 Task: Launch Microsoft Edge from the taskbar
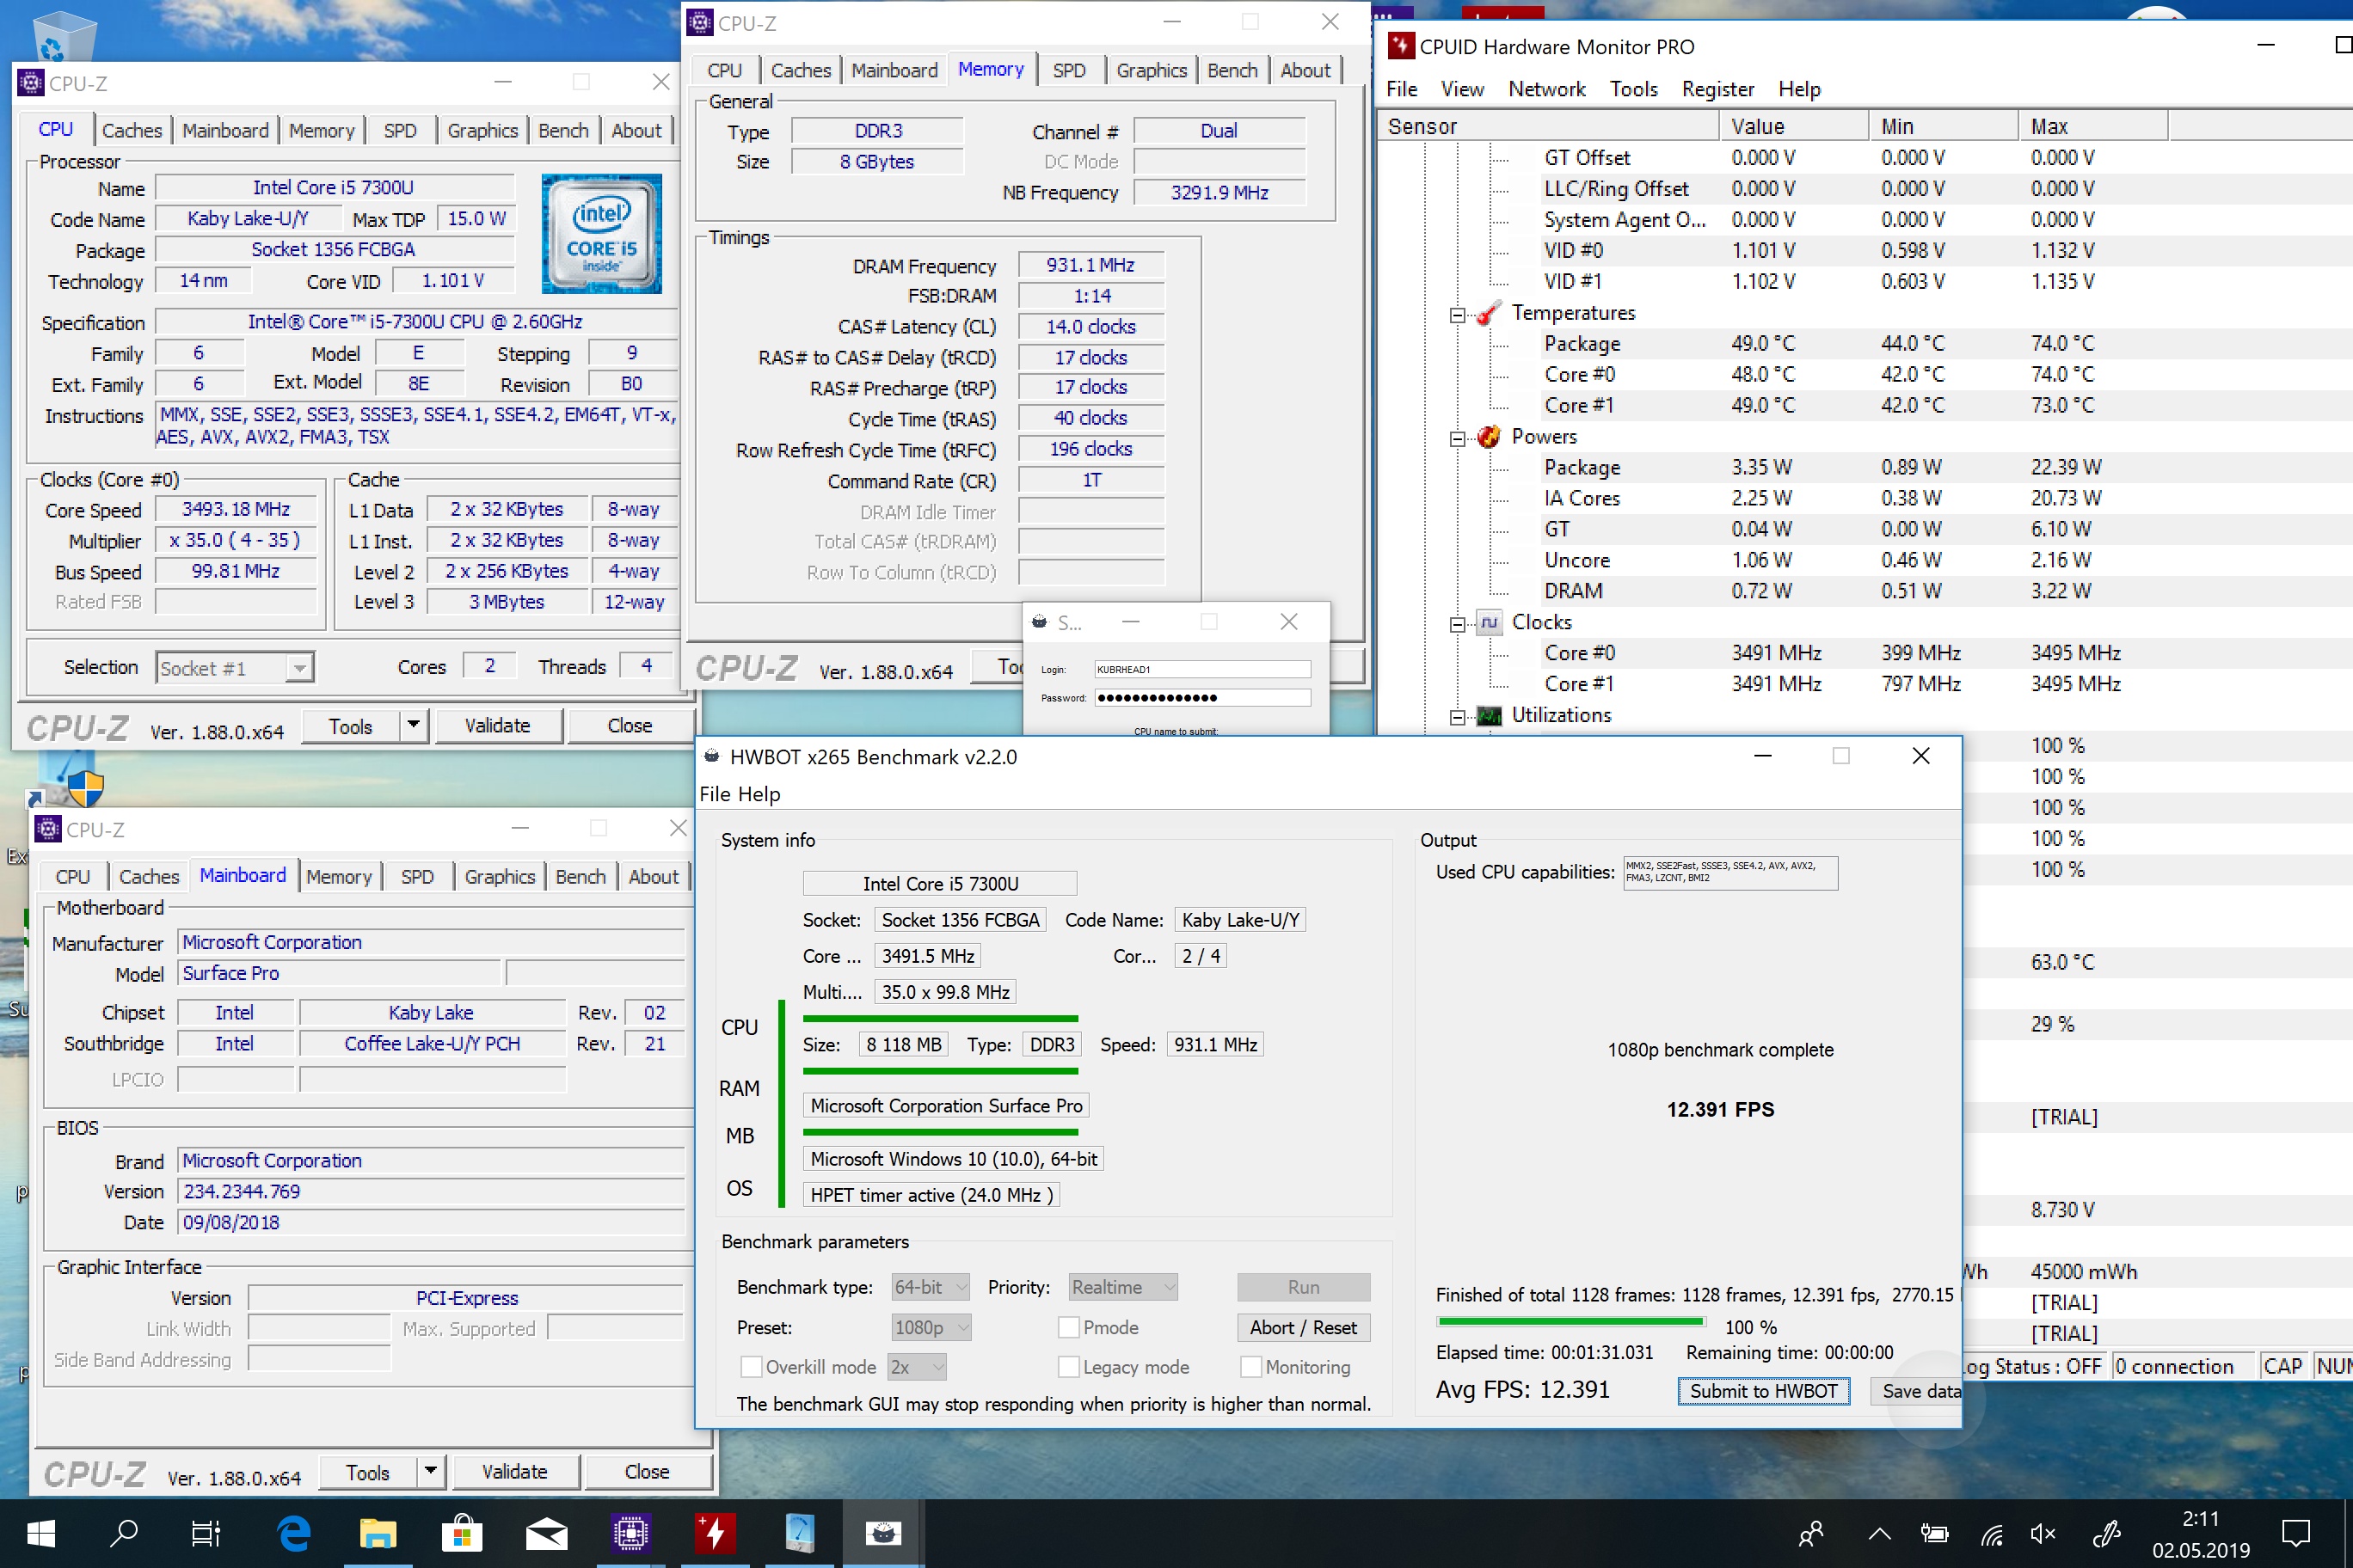(x=294, y=1533)
